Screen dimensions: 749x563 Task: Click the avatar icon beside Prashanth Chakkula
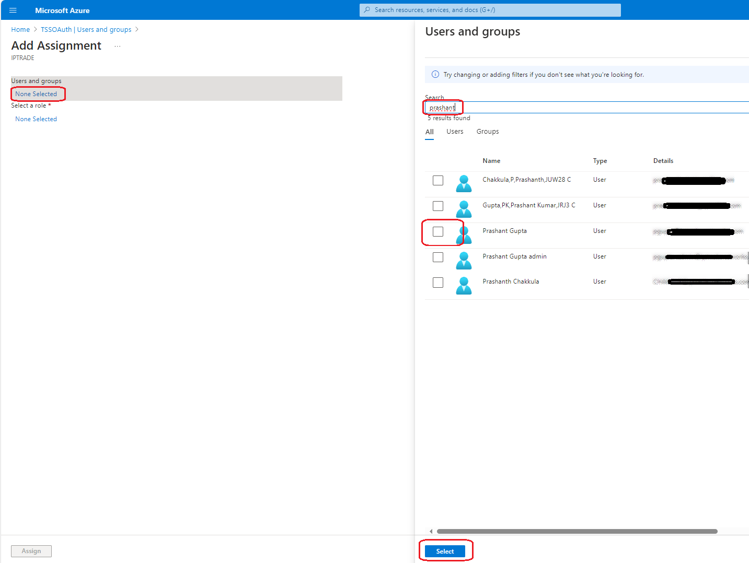pos(464,285)
